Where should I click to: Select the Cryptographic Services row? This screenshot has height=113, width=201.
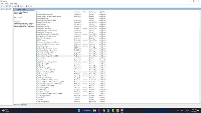point(71,96)
